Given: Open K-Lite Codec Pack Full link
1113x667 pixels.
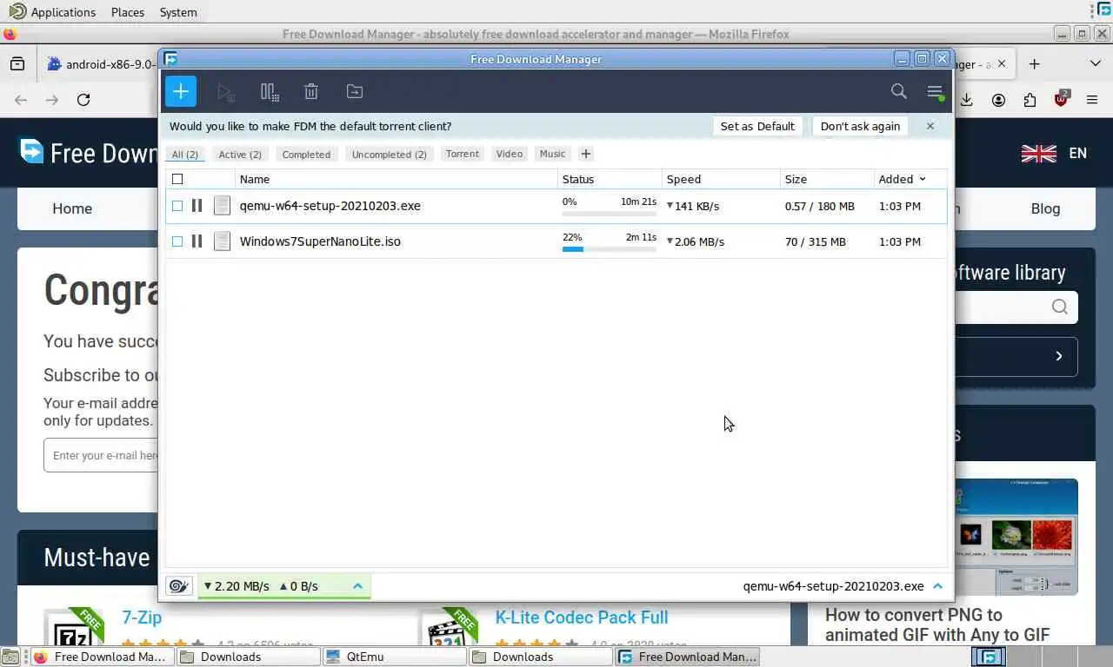Looking at the screenshot, I should tap(582, 617).
